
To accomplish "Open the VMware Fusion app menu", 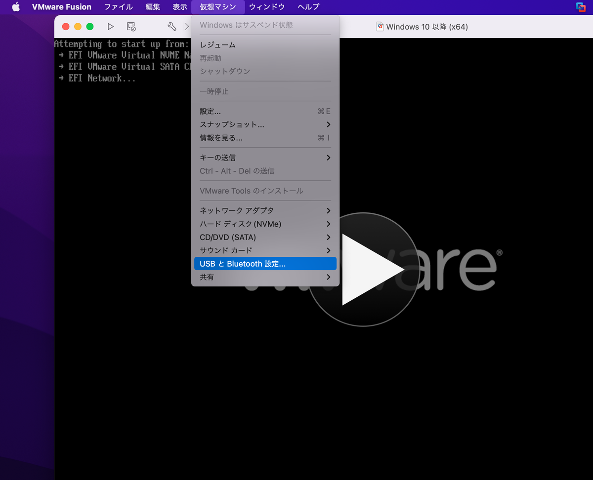I will (x=62, y=7).
